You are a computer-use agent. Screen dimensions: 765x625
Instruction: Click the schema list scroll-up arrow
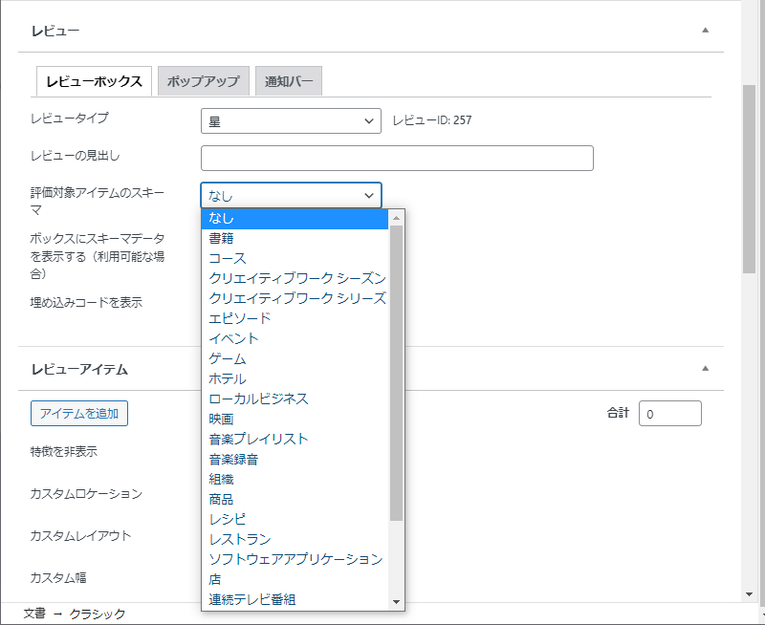[x=396, y=218]
